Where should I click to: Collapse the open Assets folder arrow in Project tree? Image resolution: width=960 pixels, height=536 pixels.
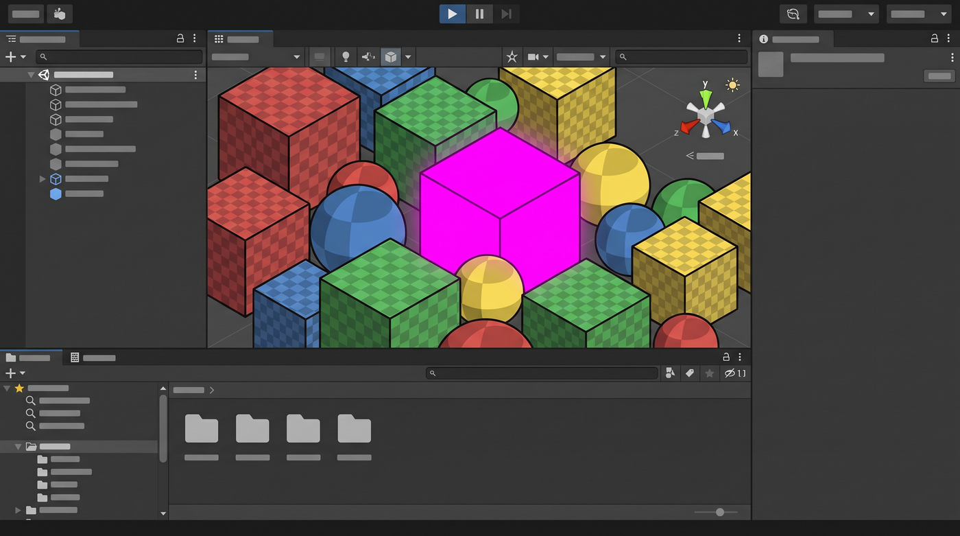pos(19,447)
